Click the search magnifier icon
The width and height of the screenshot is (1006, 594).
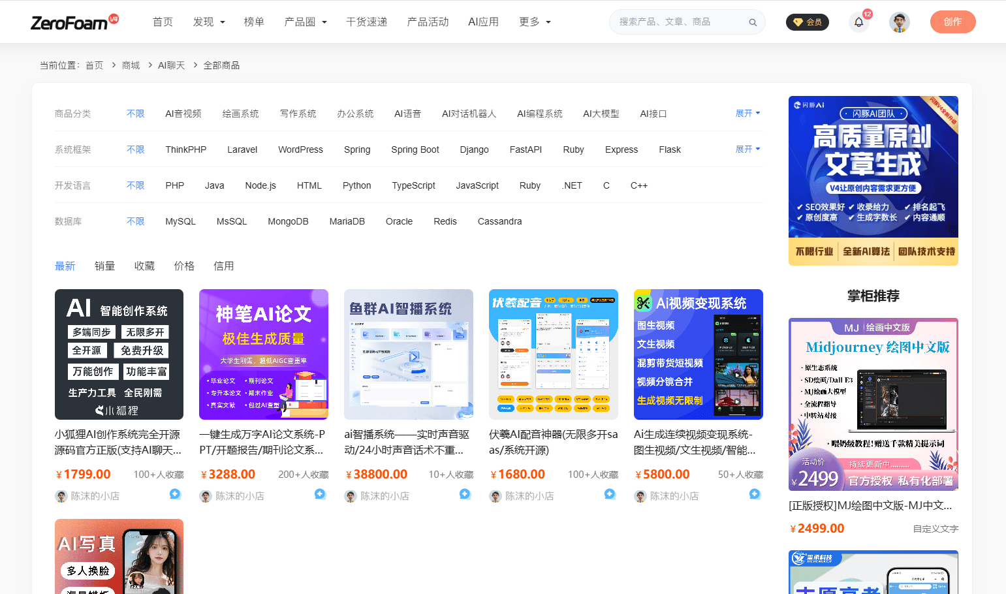point(752,22)
